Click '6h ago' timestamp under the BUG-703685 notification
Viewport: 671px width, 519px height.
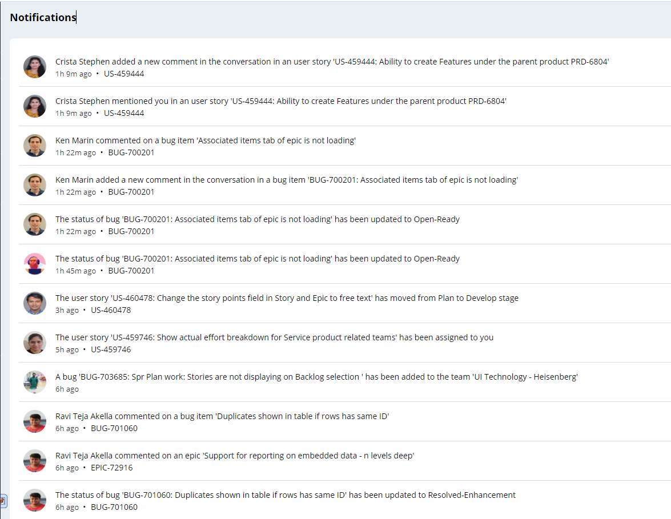click(67, 389)
